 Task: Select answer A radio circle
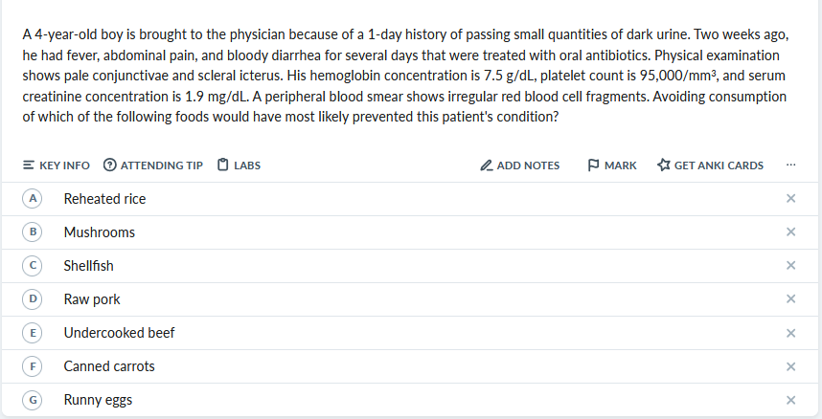point(34,199)
